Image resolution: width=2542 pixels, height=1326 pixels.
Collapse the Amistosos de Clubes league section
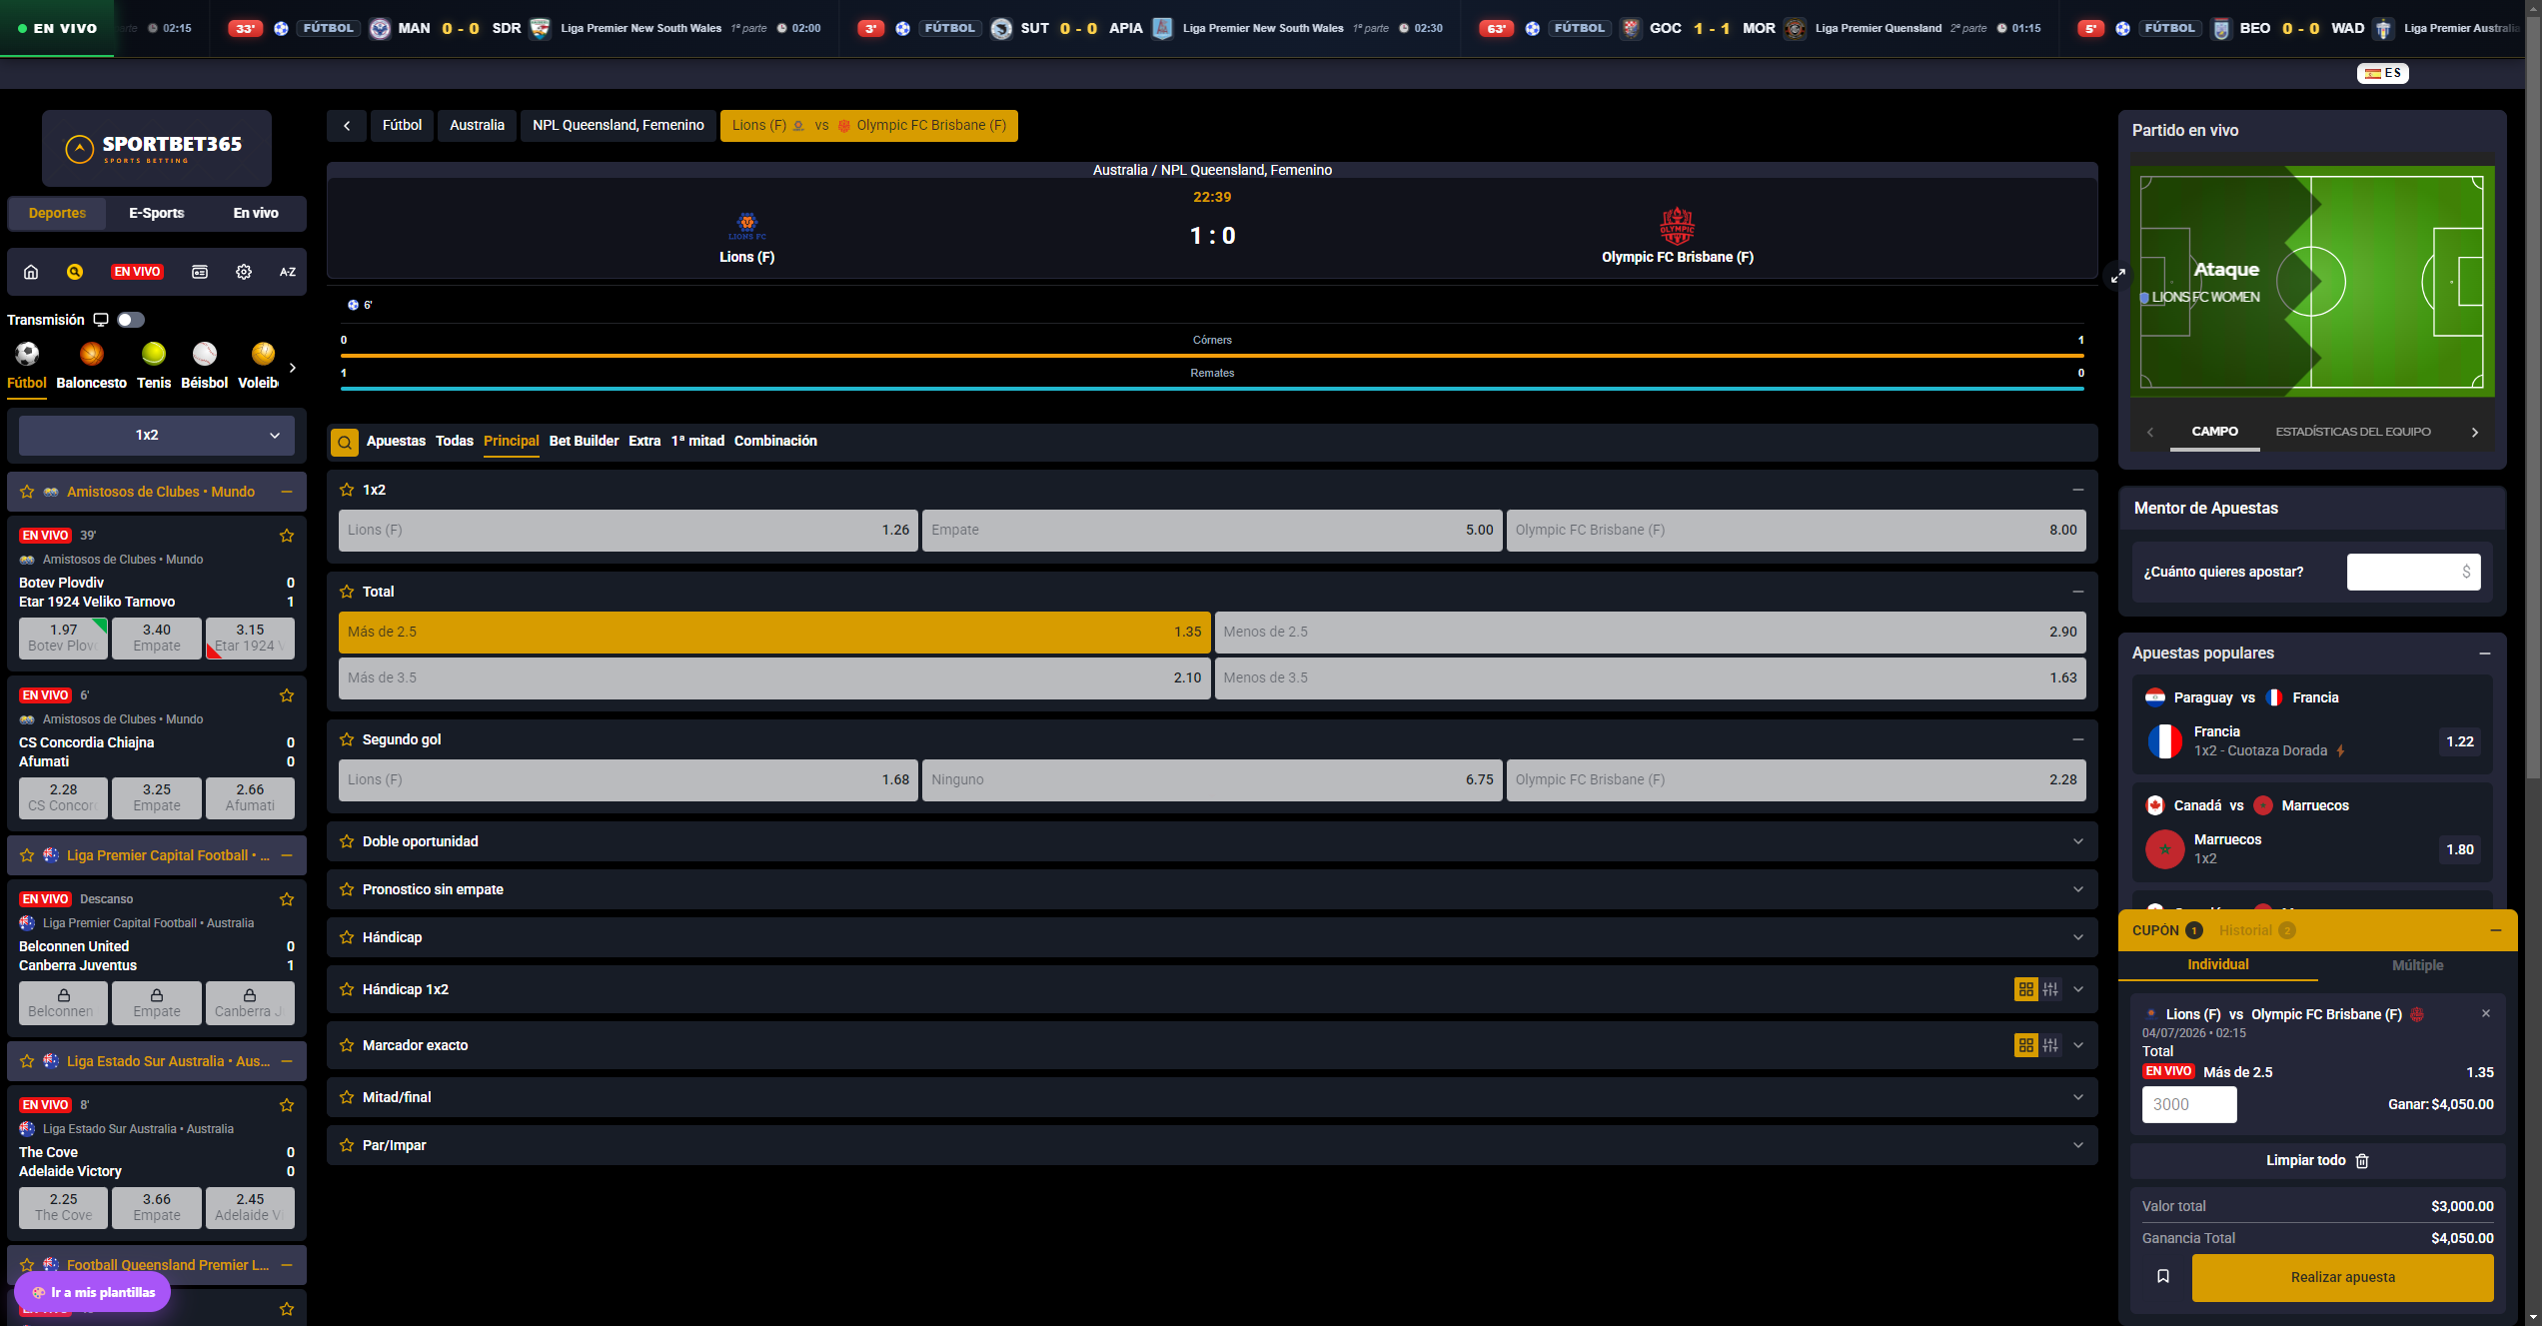287,492
